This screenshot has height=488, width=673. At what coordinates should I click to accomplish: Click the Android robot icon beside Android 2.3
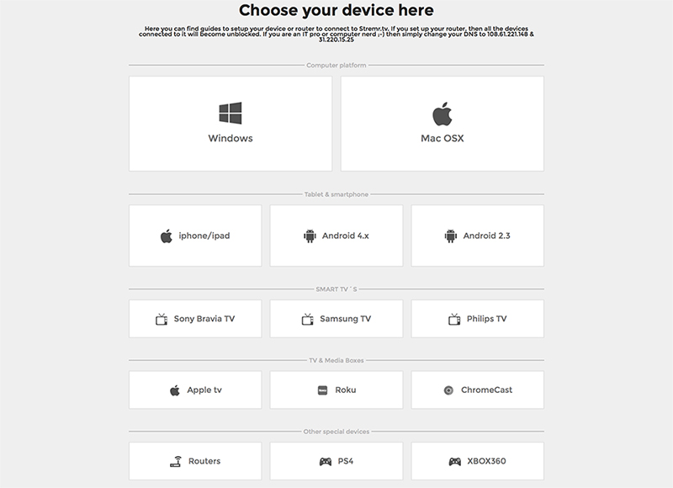[x=450, y=236]
